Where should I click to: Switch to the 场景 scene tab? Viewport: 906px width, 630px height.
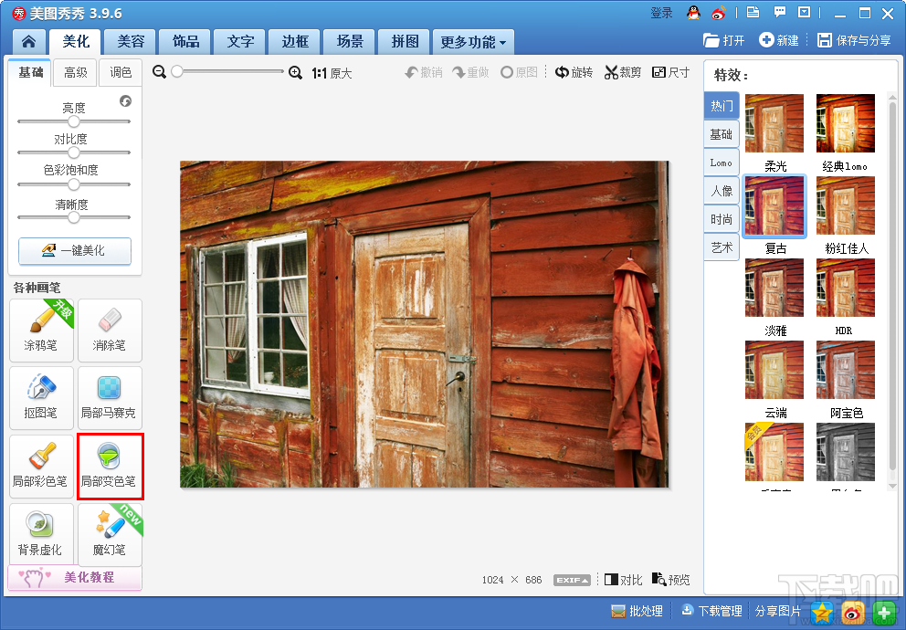pos(350,42)
